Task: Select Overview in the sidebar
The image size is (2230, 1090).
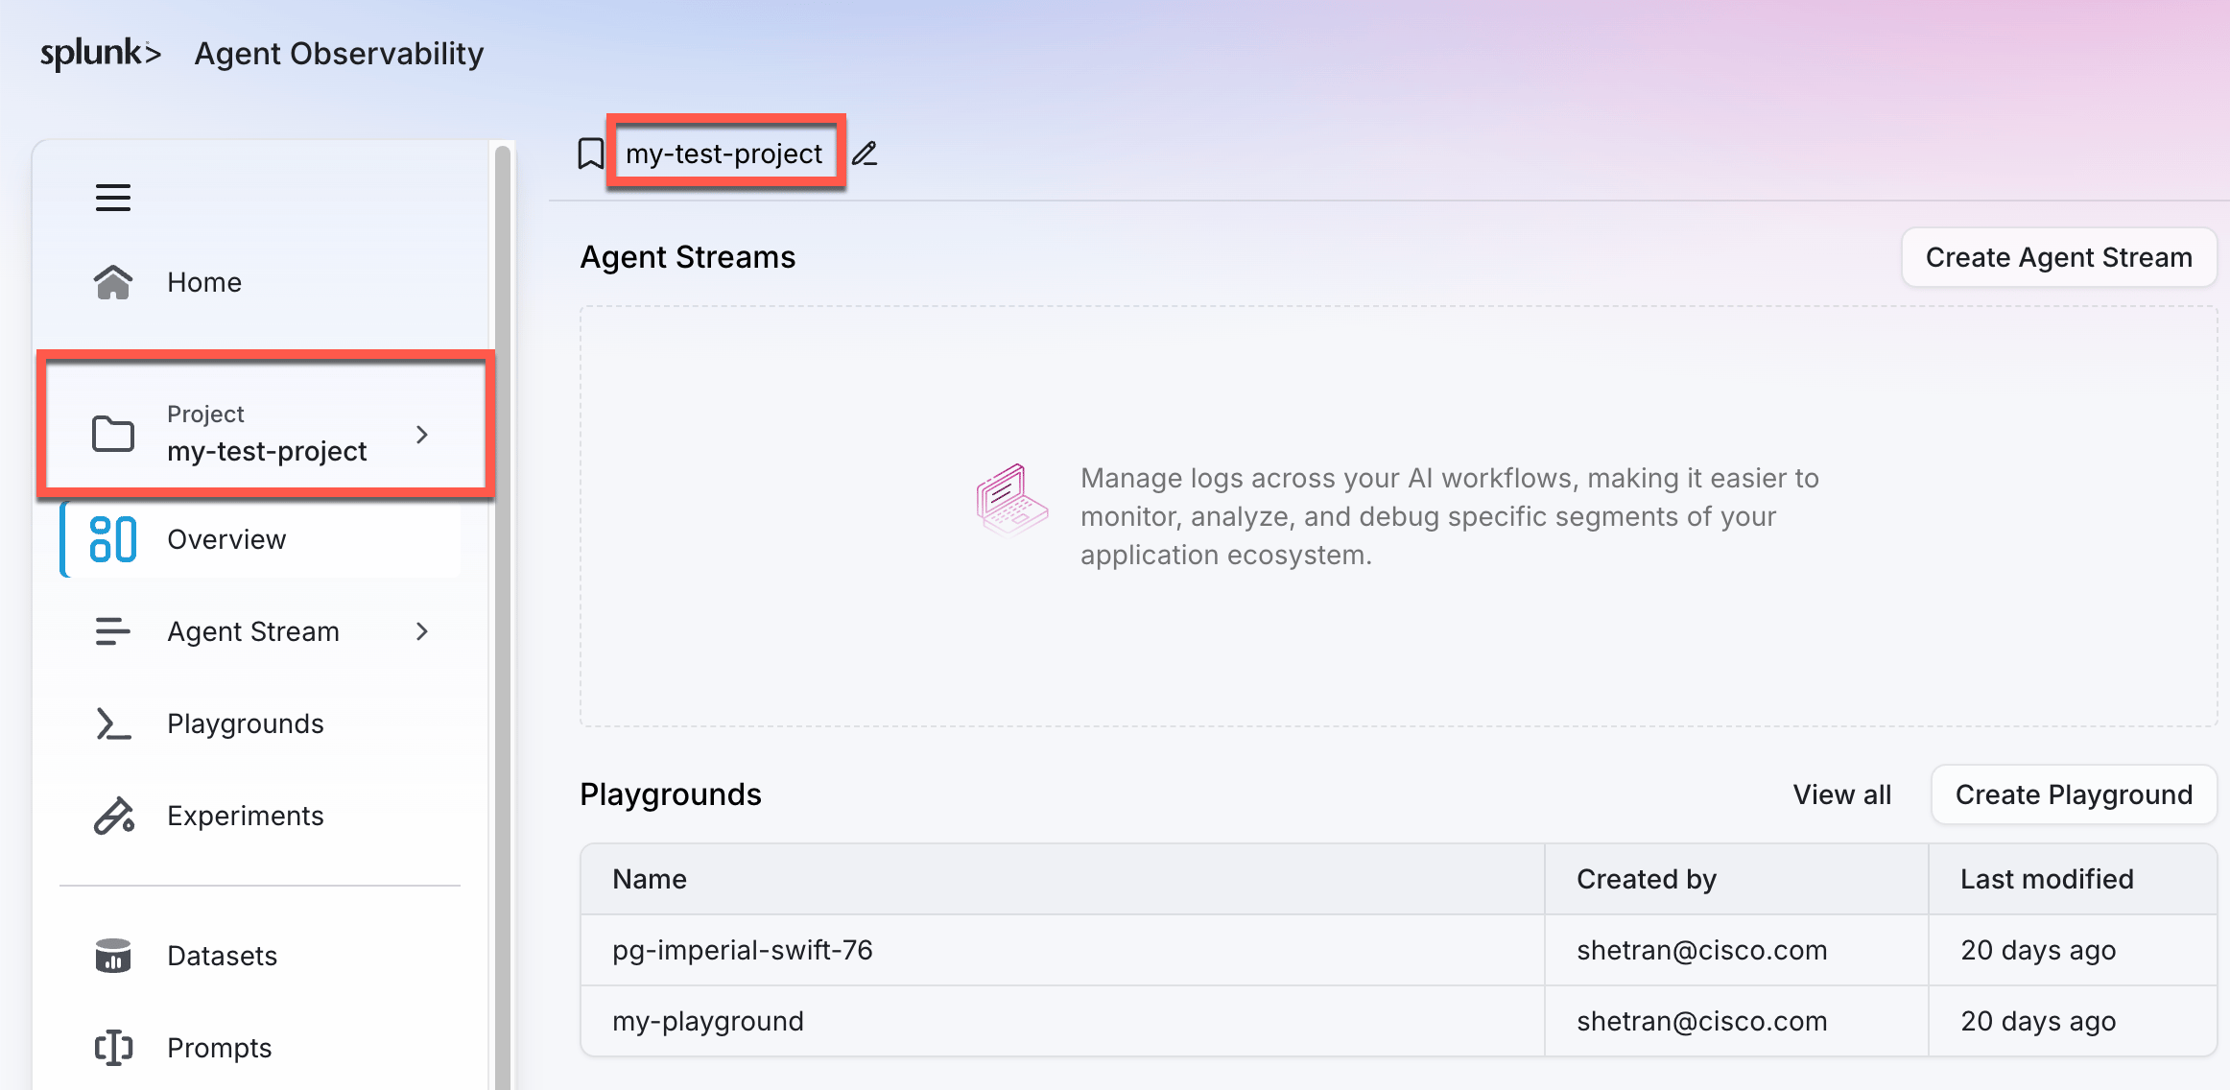Action: click(261, 539)
